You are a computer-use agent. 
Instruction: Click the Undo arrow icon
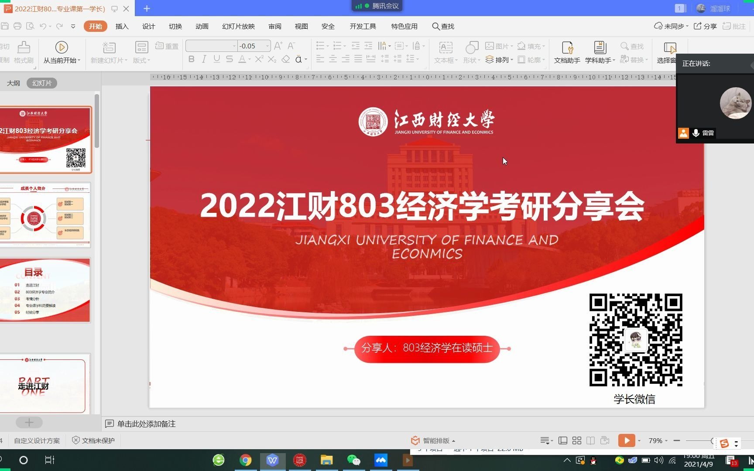pyautogui.click(x=43, y=26)
